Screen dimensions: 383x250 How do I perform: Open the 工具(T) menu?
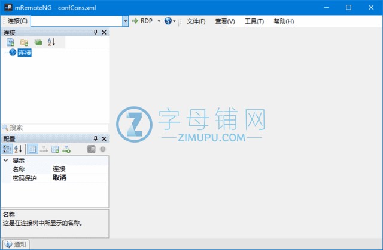point(254,21)
